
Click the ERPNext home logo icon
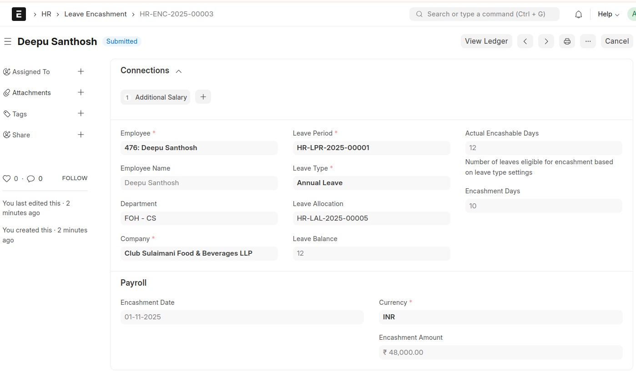(19, 14)
